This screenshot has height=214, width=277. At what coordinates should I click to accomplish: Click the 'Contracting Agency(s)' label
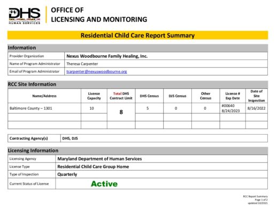pos(29,139)
